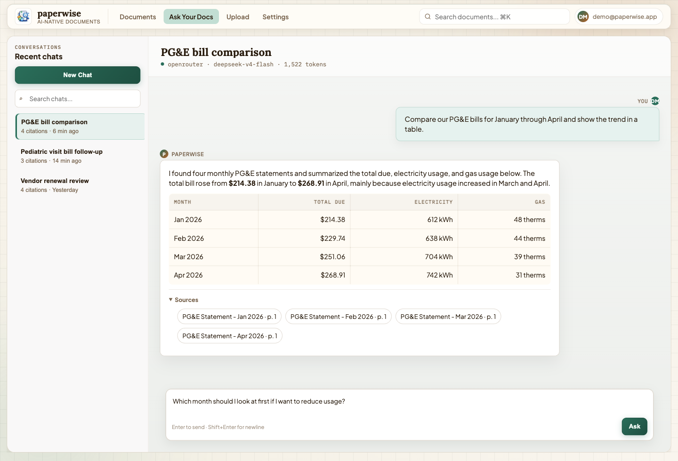
Task: Select the Ask Your Docs tab
Action: tap(191, 17)
